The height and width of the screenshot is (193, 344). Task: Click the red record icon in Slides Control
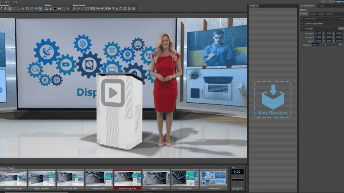coord(129,9)
